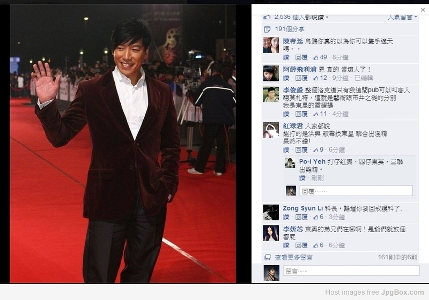429x300 pixels.
Task: Open 李俊毅's profile name link
Action: [293, 90]
